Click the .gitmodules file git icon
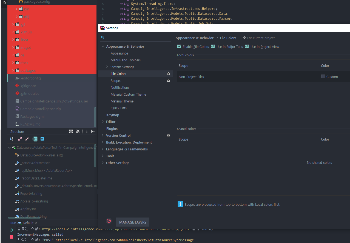This screenshot has height=243, width=350. [17, 93]
